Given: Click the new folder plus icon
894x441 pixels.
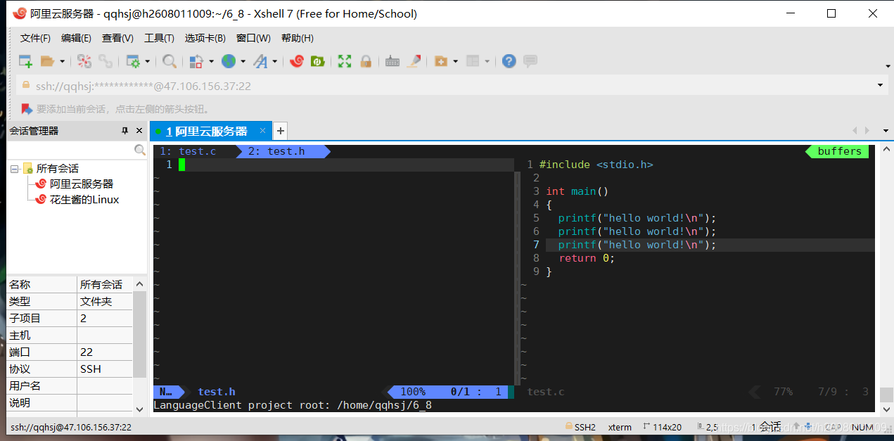Looking at the screenshot, I should pyautogui.click(x=441, y=61).
